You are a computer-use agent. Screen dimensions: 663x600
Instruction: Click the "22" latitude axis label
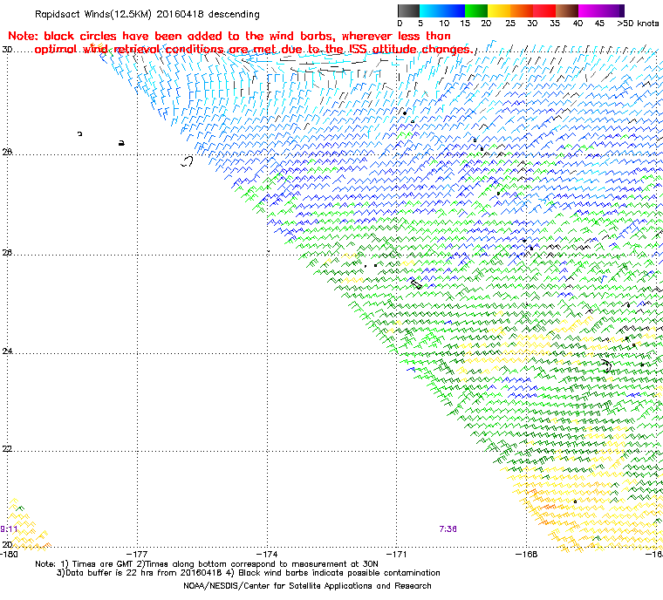pos(7,448)
